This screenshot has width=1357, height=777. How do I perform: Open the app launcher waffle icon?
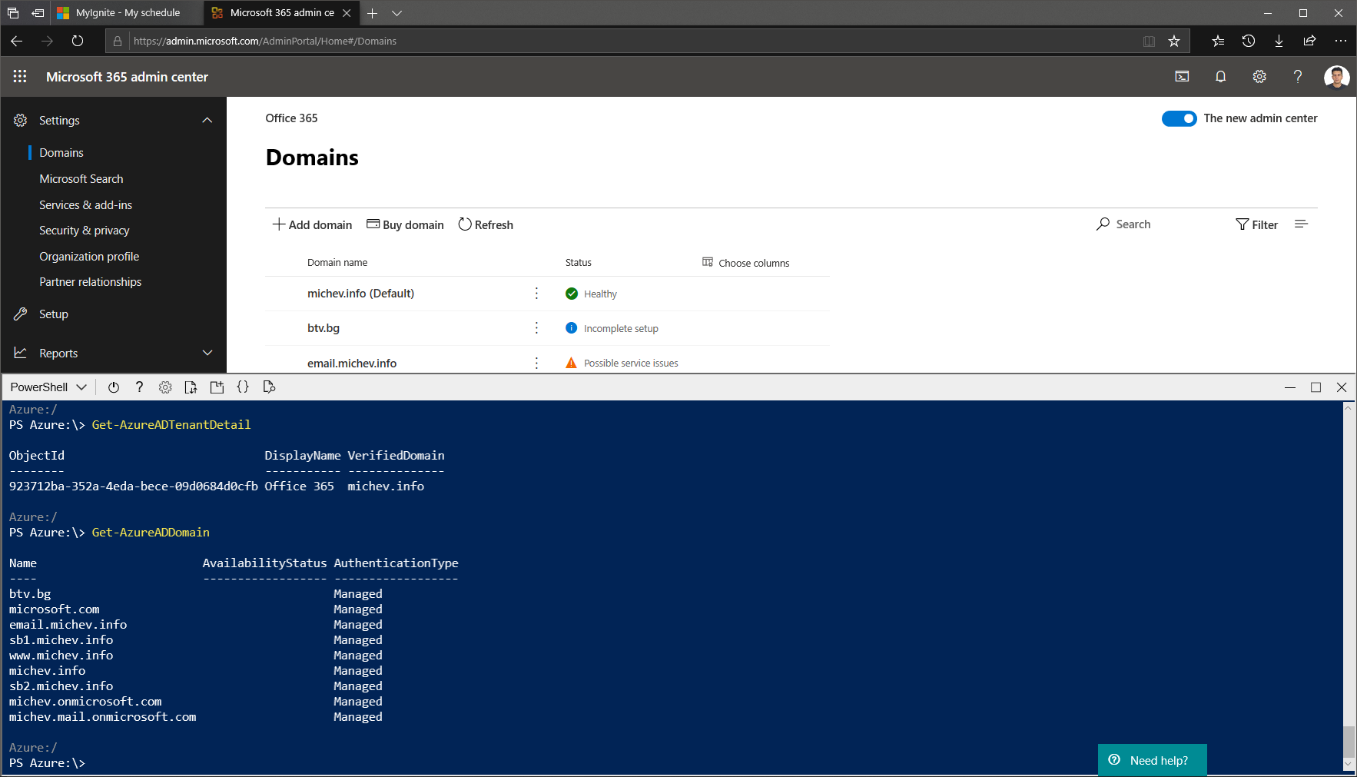tap(20, 76)
